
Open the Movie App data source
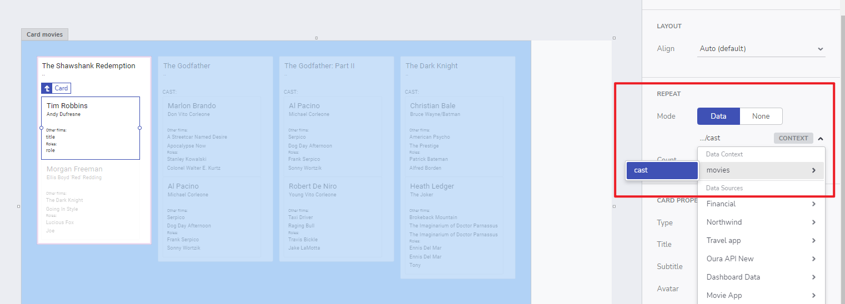[x=761, y=295]
